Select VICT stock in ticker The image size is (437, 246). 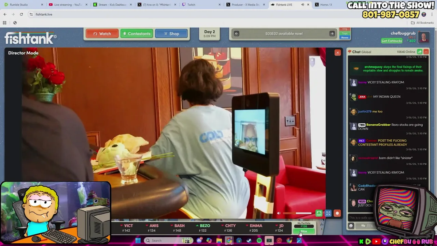[126, 228]
